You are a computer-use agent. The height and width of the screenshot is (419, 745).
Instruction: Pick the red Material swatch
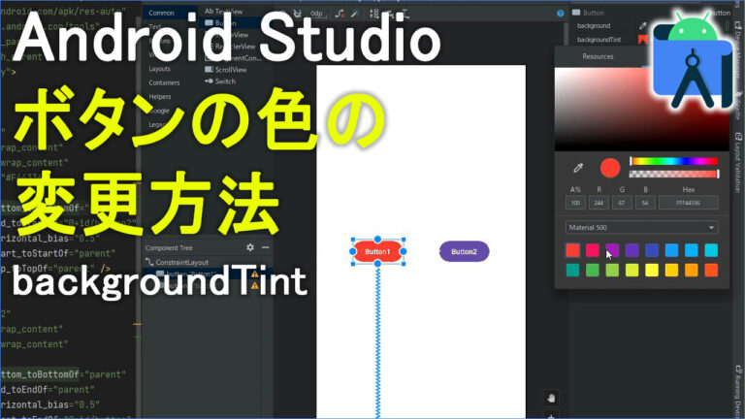pyautogui.click(x=573, y=250)
